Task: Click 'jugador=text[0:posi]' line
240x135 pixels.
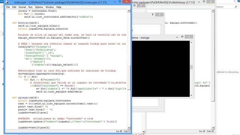Action: tap(33, 112)
